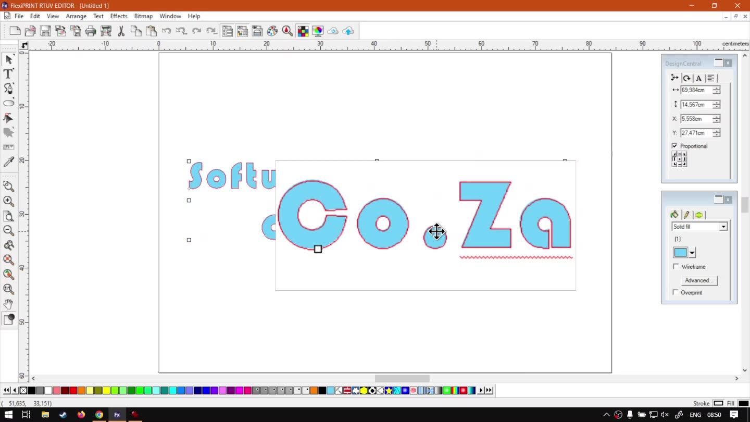Select the Text tool in toolbox

tap(8, 74)
